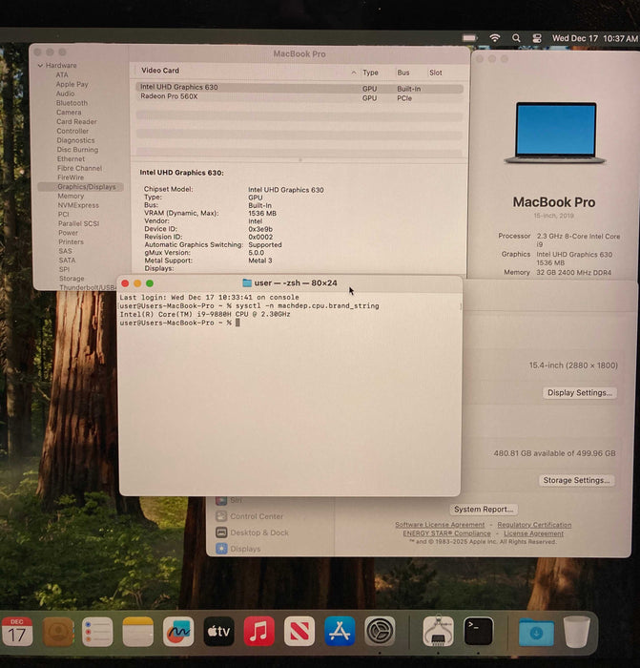Click the Bus column header
640x668 pixels.
[x=403, y=73]
